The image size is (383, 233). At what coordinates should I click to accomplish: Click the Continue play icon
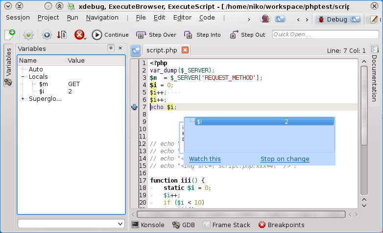click(96, 35)
